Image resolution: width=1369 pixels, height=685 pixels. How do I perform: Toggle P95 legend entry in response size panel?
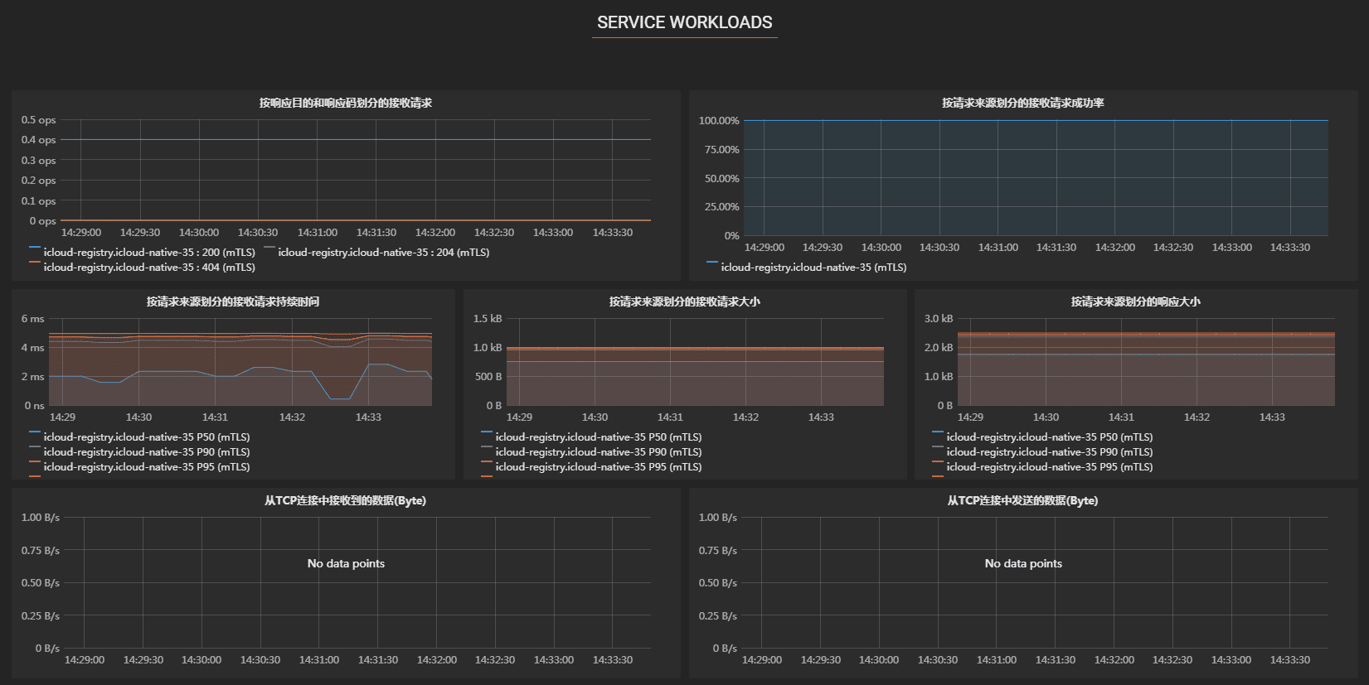click(x=1049, y=467)
